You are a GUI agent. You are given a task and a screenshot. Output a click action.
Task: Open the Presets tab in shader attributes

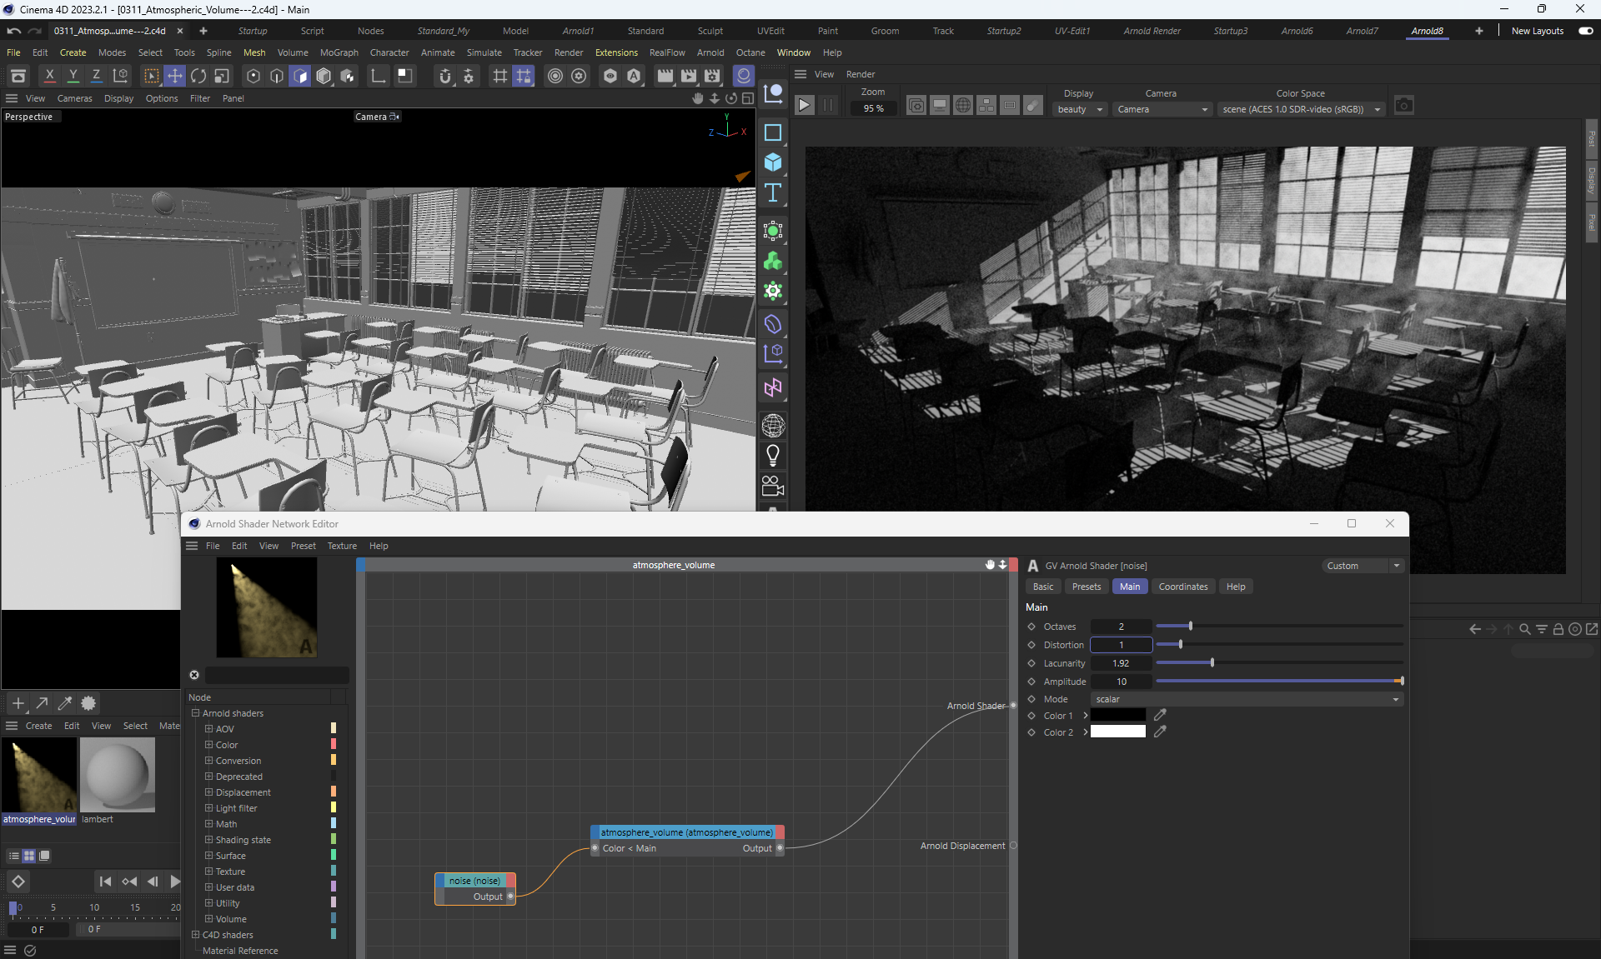(x=1086, y=587)
